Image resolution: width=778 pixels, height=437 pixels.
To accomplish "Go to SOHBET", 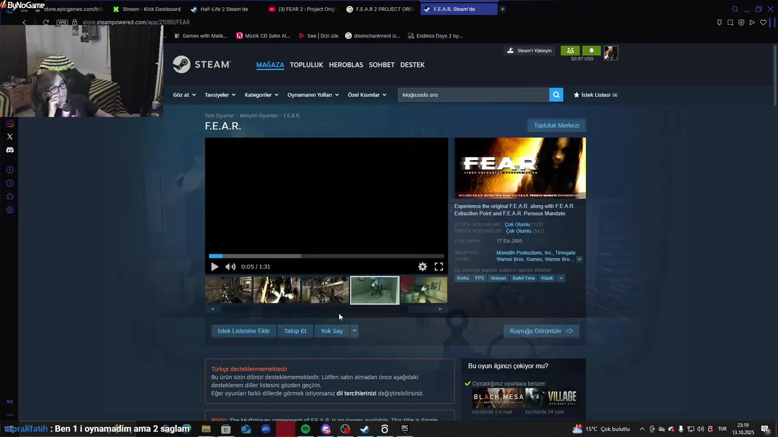I will 382,65.
